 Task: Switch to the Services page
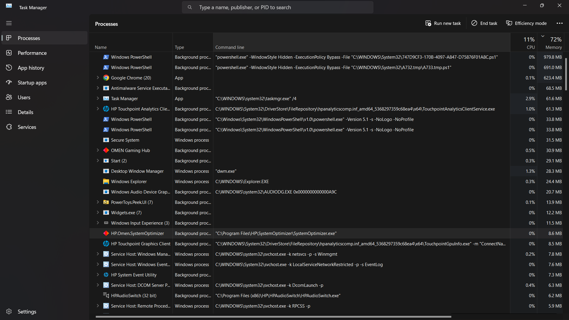(44, 127)
